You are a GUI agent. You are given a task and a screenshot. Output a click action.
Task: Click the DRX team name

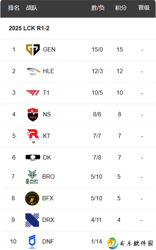coord(48,220)
